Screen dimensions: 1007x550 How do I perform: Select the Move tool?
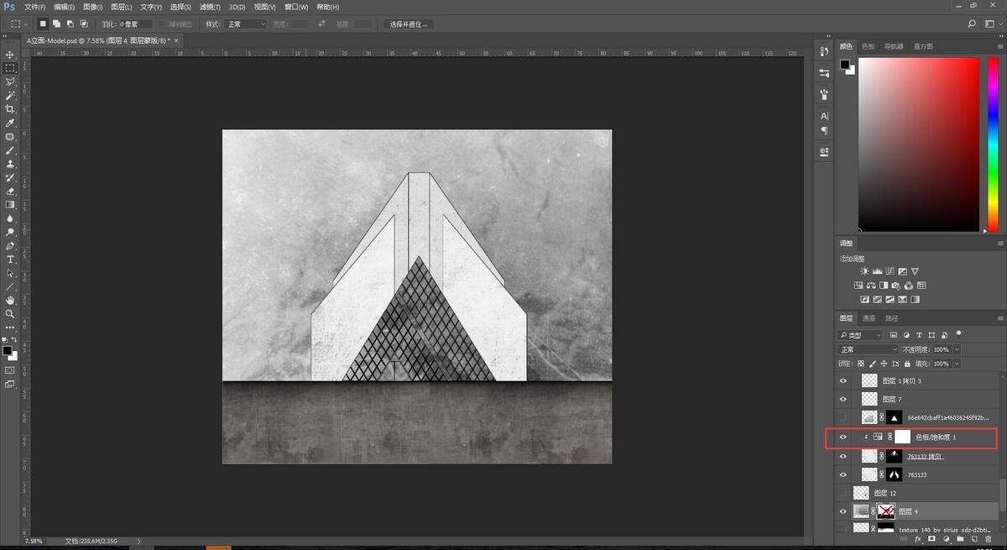[10, 54]
